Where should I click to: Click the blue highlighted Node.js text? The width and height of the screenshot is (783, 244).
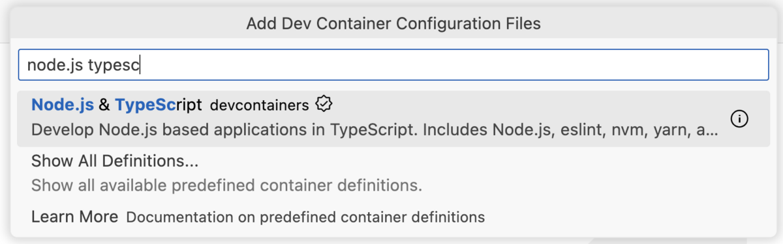[63, 105]
